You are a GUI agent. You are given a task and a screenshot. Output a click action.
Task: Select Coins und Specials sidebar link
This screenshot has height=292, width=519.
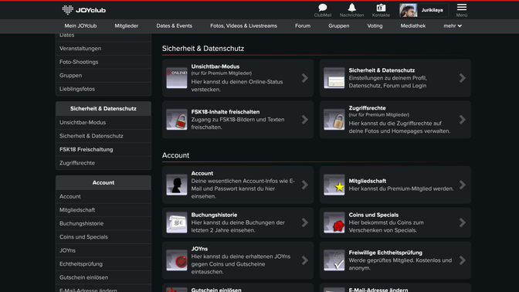tap(103, 237)
